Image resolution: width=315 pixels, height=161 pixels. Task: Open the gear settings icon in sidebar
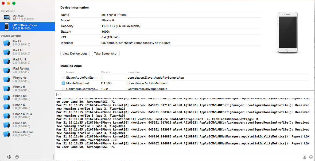point(9,157)
